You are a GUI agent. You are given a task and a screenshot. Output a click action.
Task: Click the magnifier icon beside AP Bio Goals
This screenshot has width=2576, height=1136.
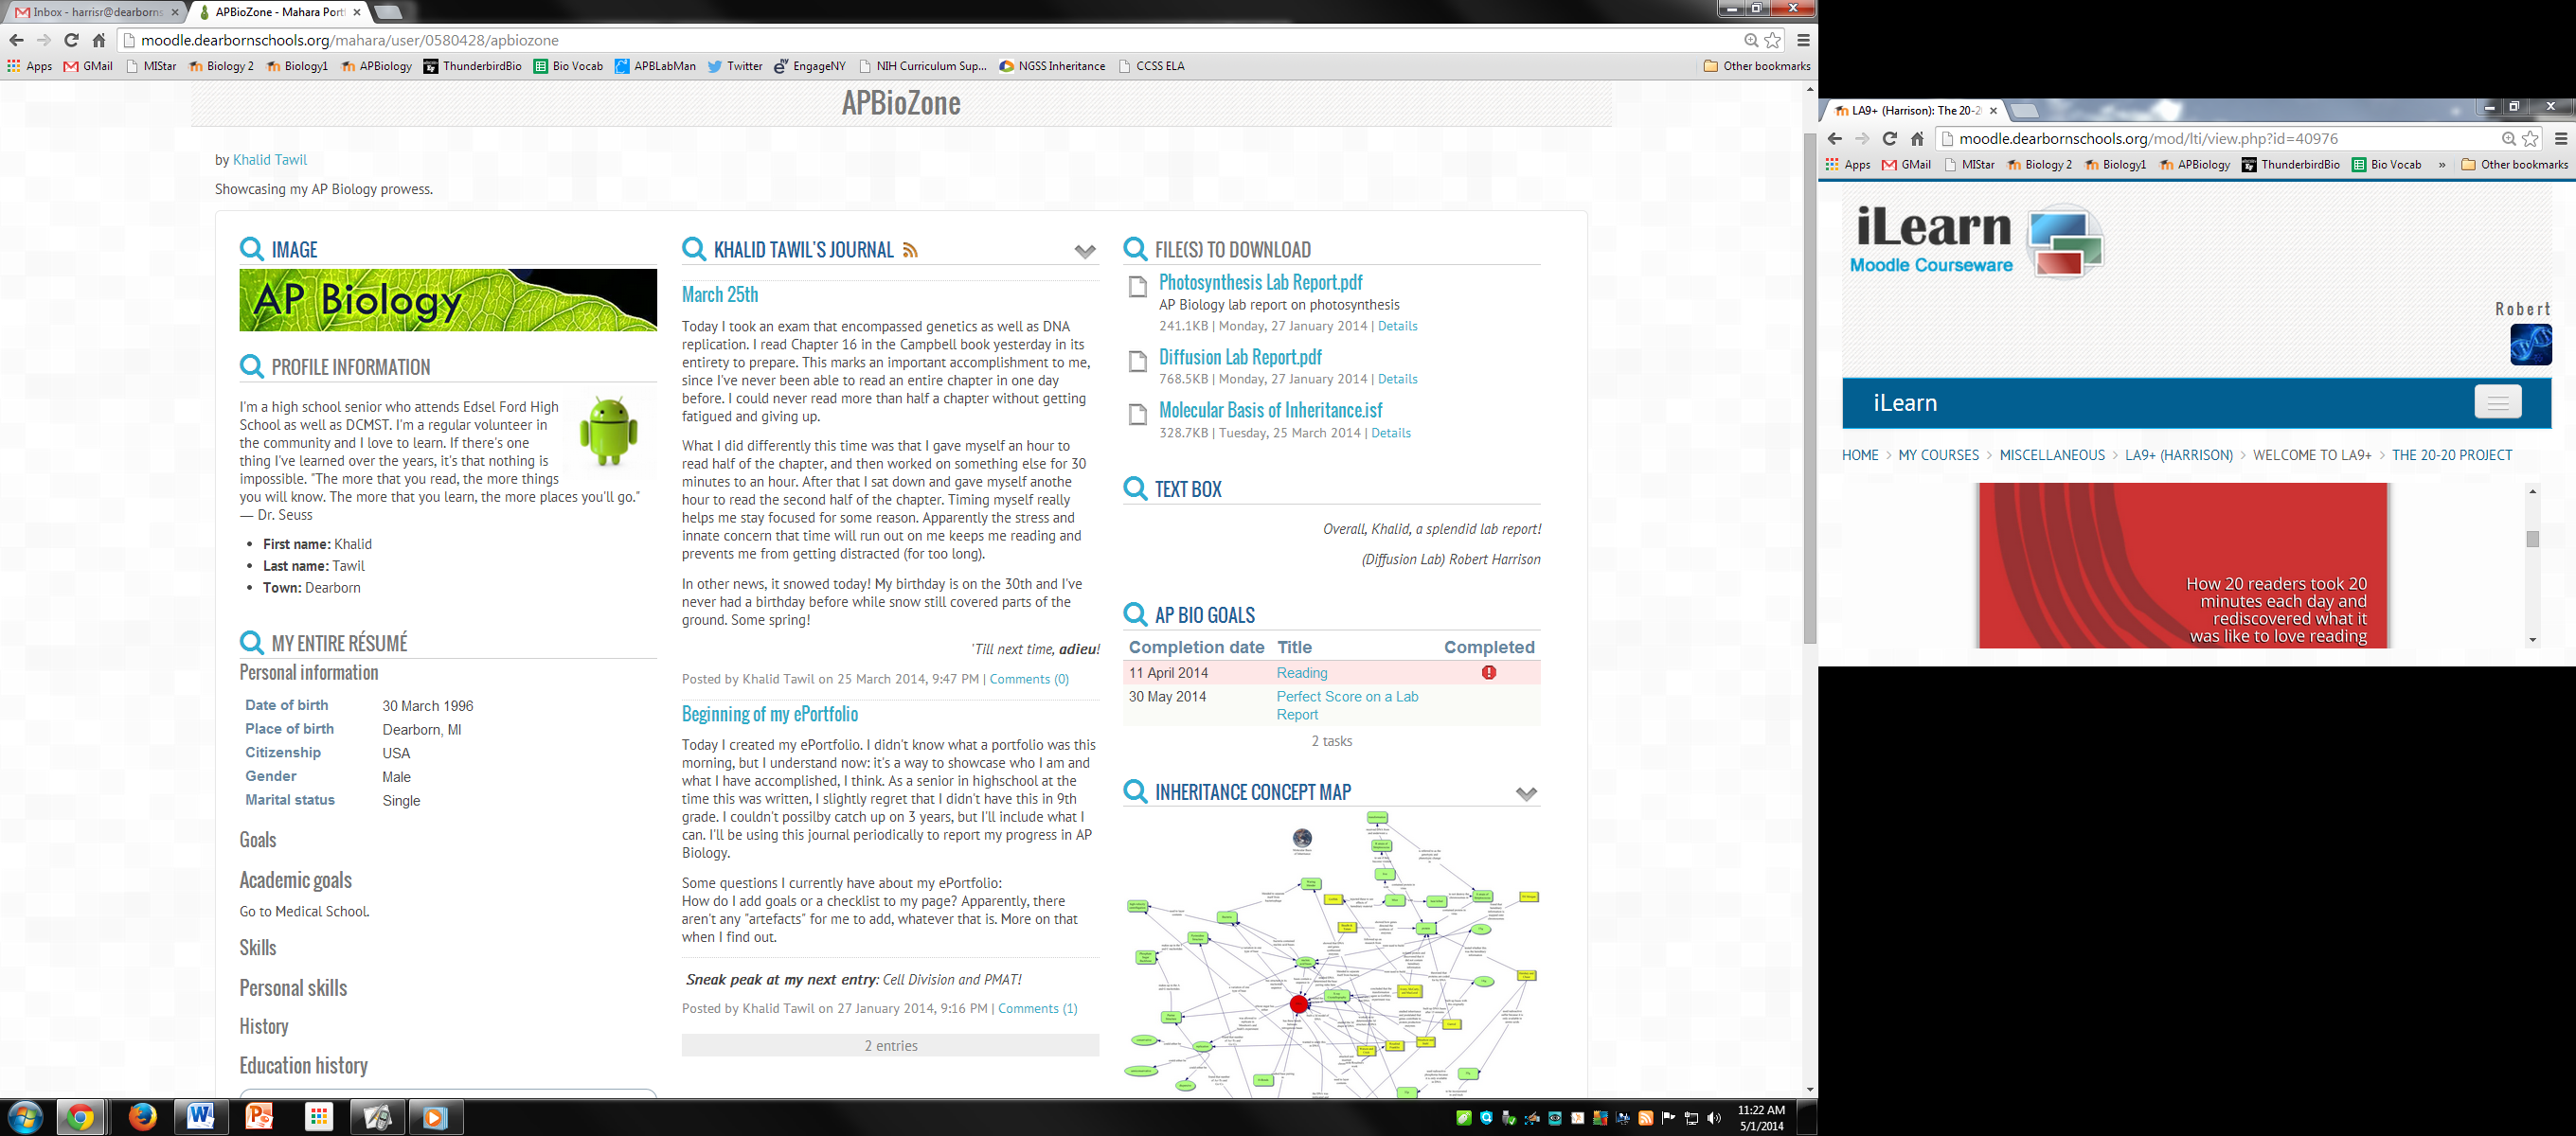1135,615
